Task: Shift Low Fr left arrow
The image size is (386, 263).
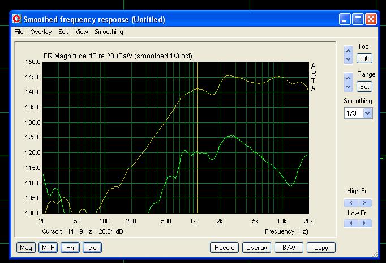Action: click(351, 223)
